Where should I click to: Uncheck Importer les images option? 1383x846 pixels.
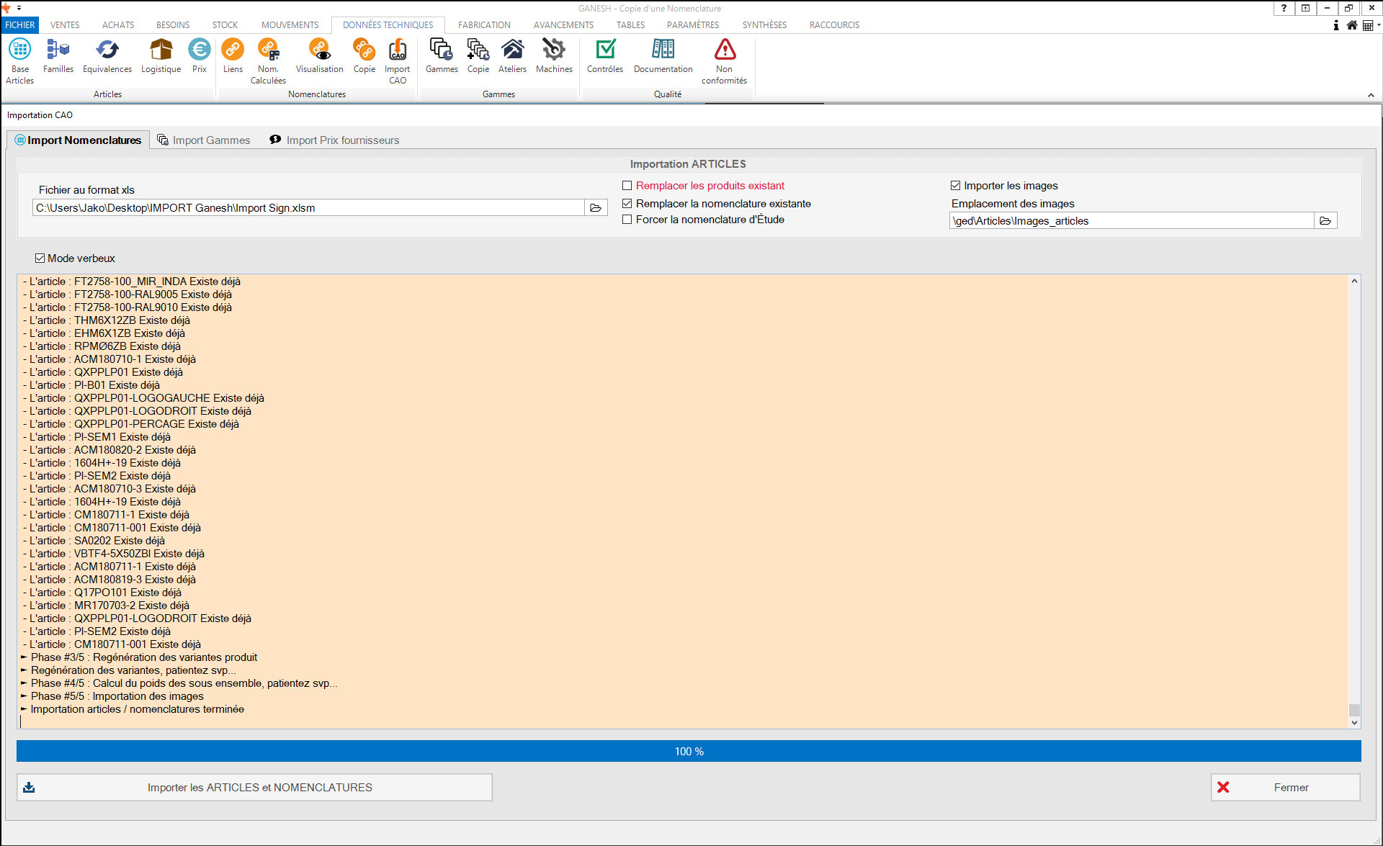coord(956,186)
